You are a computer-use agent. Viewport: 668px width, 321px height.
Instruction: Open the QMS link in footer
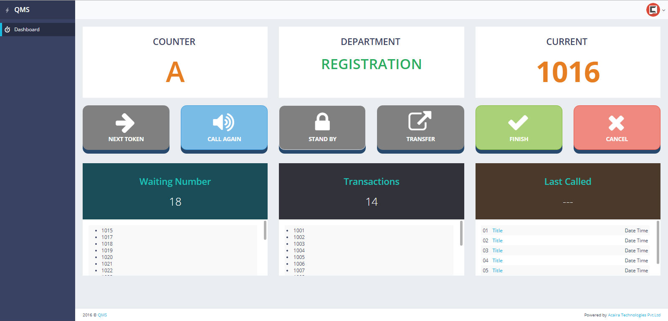coord(102,315)
